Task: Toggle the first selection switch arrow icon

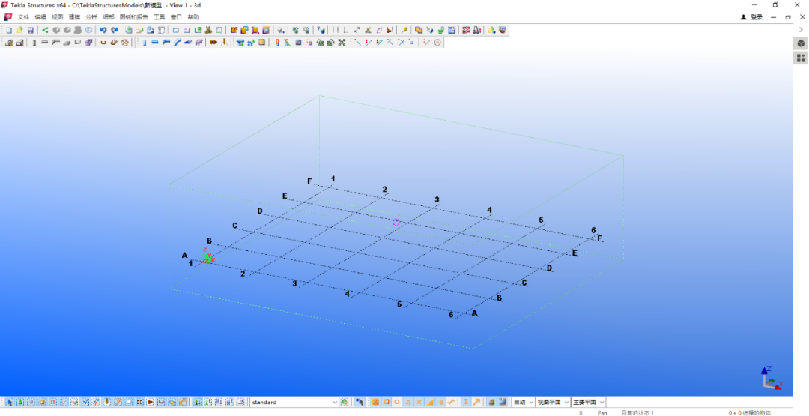Action: click(x=9, y=402)
